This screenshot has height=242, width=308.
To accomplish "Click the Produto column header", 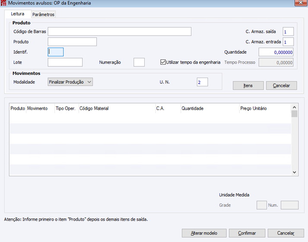I will tap(18, 108).
